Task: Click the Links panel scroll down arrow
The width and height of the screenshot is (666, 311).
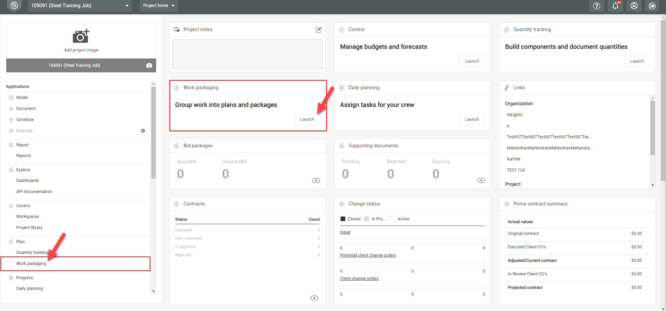Action: point(652,185)
